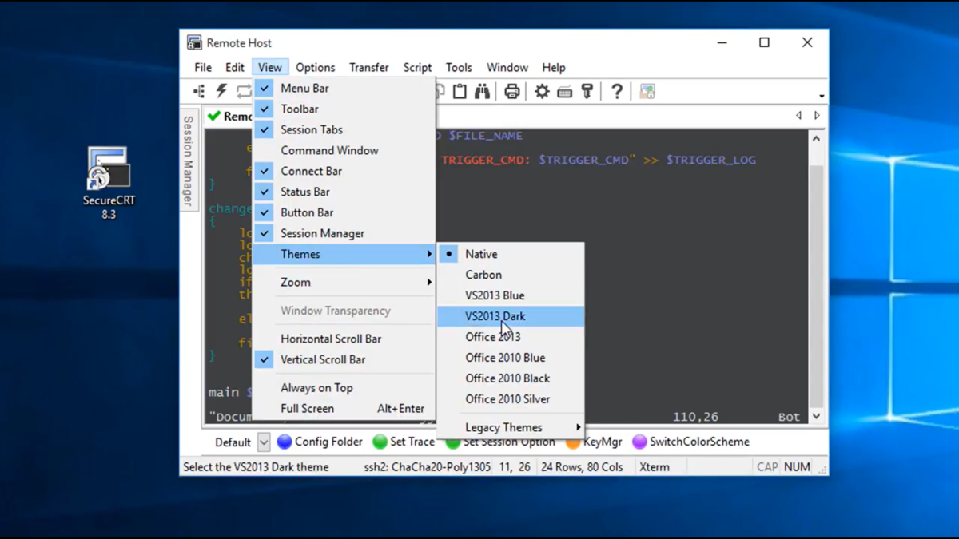Click the SecureFX toolbar icon

(647, 92)
